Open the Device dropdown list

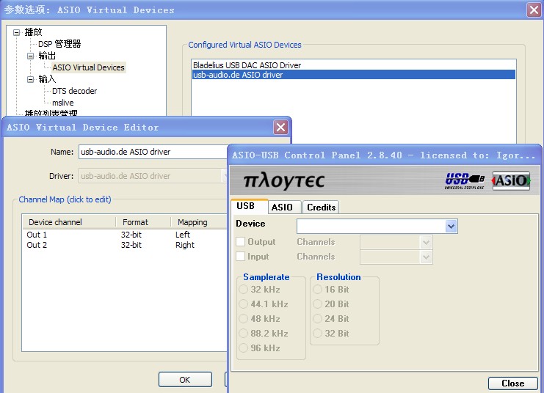(451, 227)
